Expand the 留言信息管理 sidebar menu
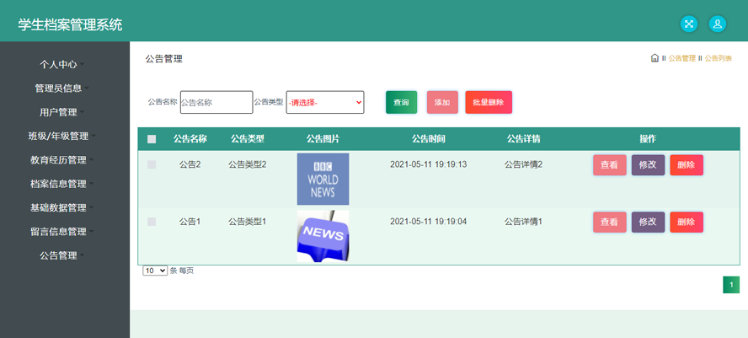The height and width of the screenshot is (338, 748). [62, 232]
